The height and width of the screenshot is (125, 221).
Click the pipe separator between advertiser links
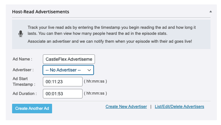click(x=151, y=107)
